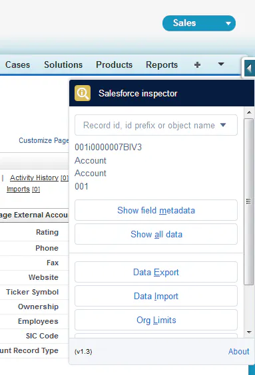Click the Ticker Symbol field label
This screenshot has width=255, height=375.
click(33, 292)
